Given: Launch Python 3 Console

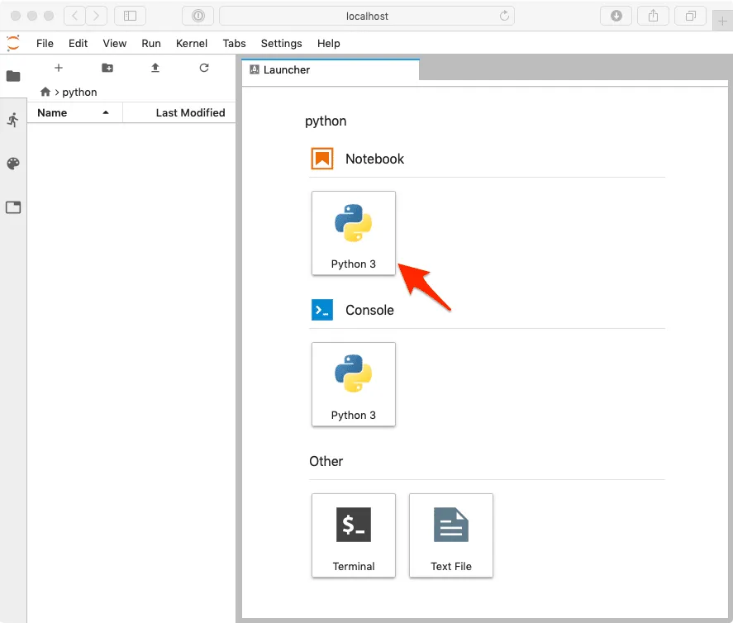Looking at the screenshot, I should [x=354, y=384].
